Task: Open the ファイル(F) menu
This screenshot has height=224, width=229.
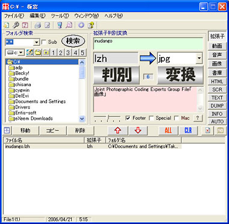Action: click(14, 16)
